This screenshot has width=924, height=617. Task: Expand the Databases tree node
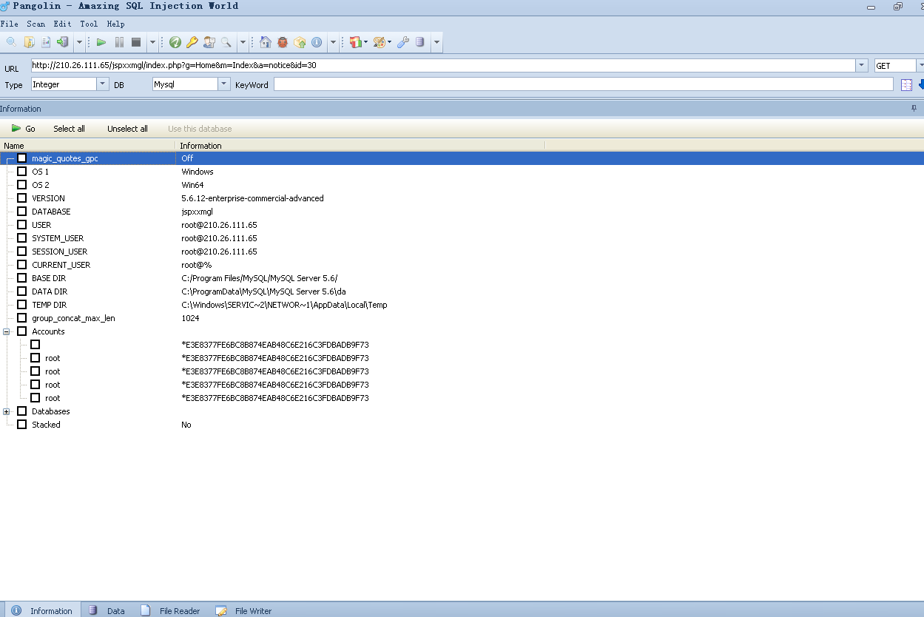[x=7, y=411]
